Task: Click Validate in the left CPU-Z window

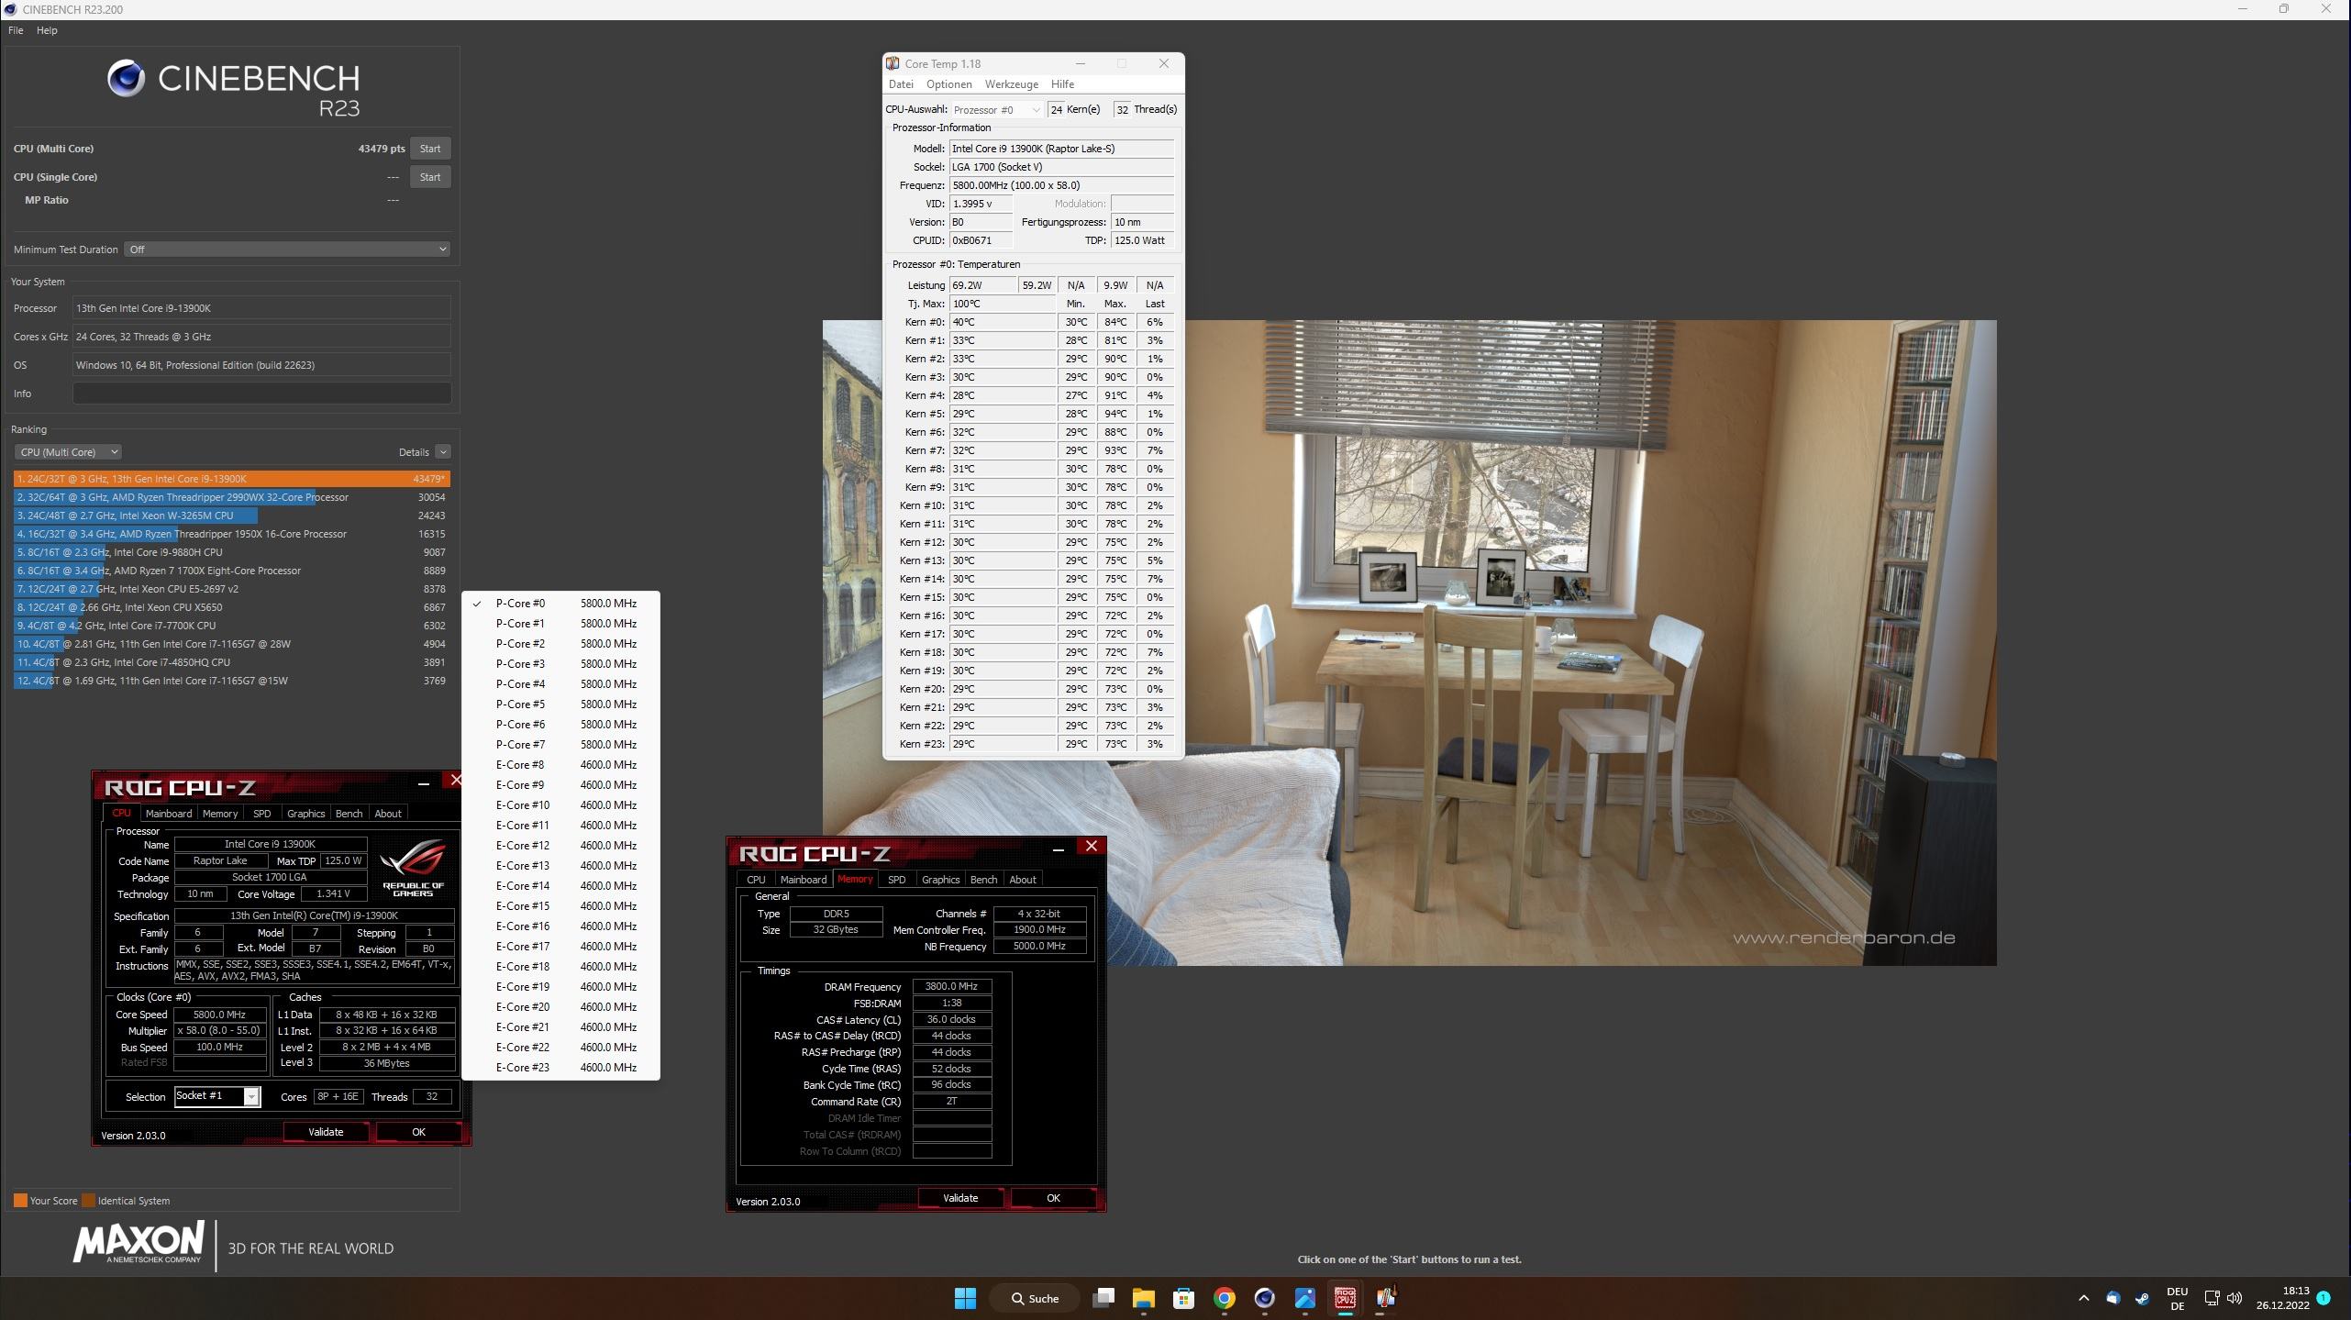Action: [326, 1132]
